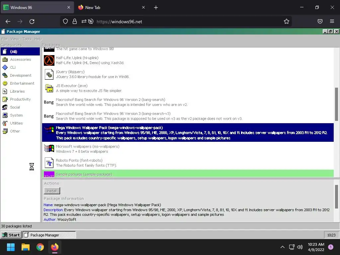Click the Bang logo for bang-search Version 2
This screenshot has height=255, width=340.
tap(48, 102)
